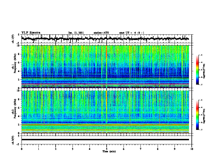Click the "ch.1(V)" y-axis label
Viewport: 216px width, 167px height.
pyautogui.click(x=13, y=39)
